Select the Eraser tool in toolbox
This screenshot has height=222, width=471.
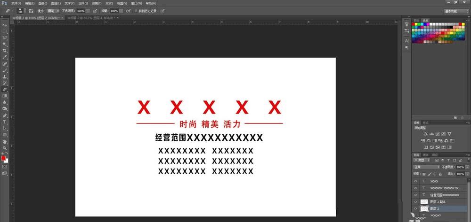click(x=5, y=90)
